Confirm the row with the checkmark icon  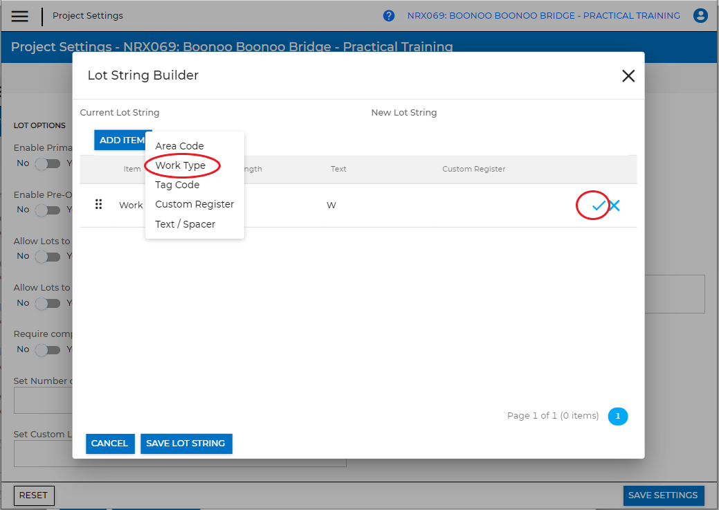point(599,206)
